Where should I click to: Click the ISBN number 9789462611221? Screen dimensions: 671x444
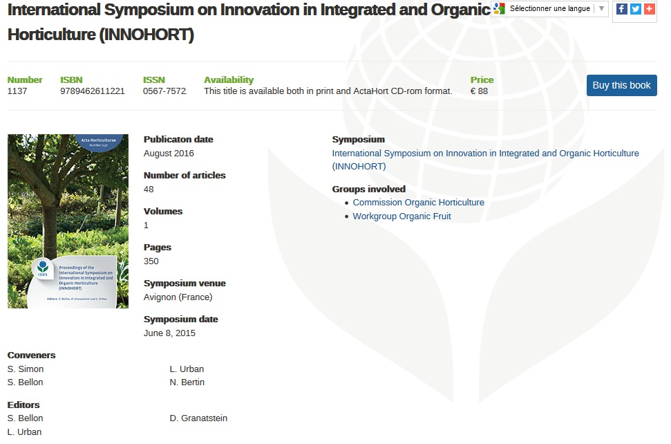(93, 91)
